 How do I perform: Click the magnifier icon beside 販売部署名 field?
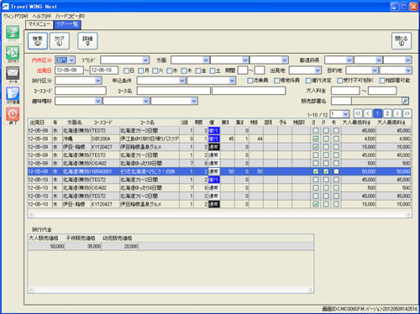[x=405, y=101]
